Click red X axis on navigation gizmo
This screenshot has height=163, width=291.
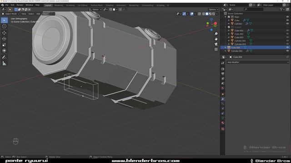pos(216,24)
